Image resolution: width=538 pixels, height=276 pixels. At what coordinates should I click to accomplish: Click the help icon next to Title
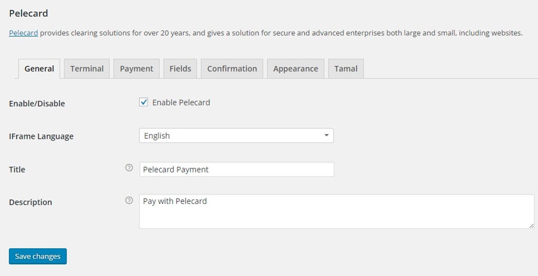point(129,168)
